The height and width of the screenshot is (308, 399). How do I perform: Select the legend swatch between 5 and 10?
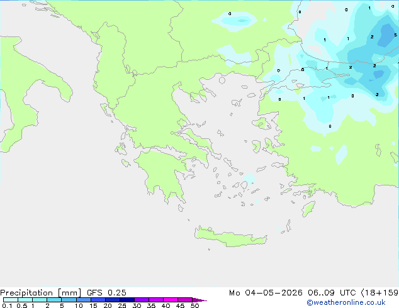point(69,300)
